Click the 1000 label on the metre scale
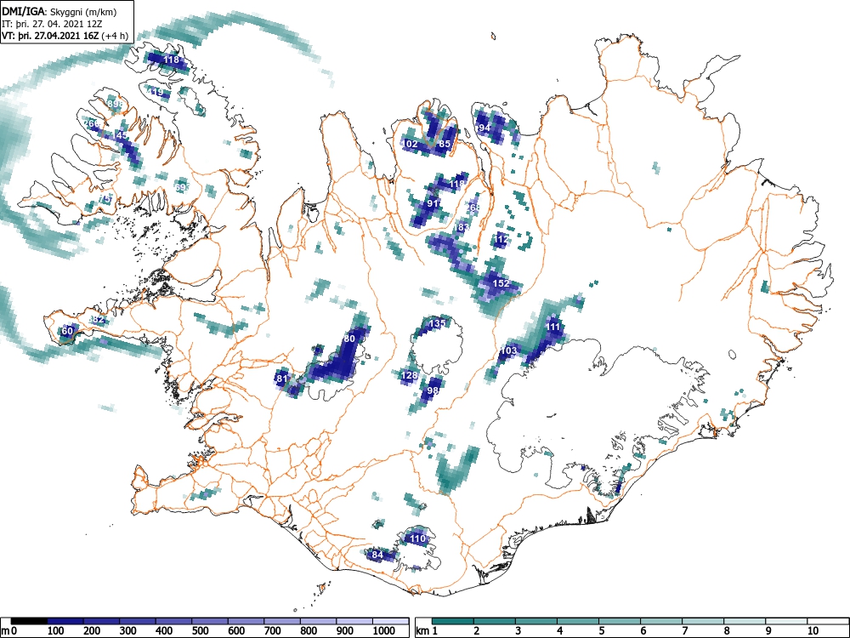This screenshot has width=850, height=638. point(384,631)
